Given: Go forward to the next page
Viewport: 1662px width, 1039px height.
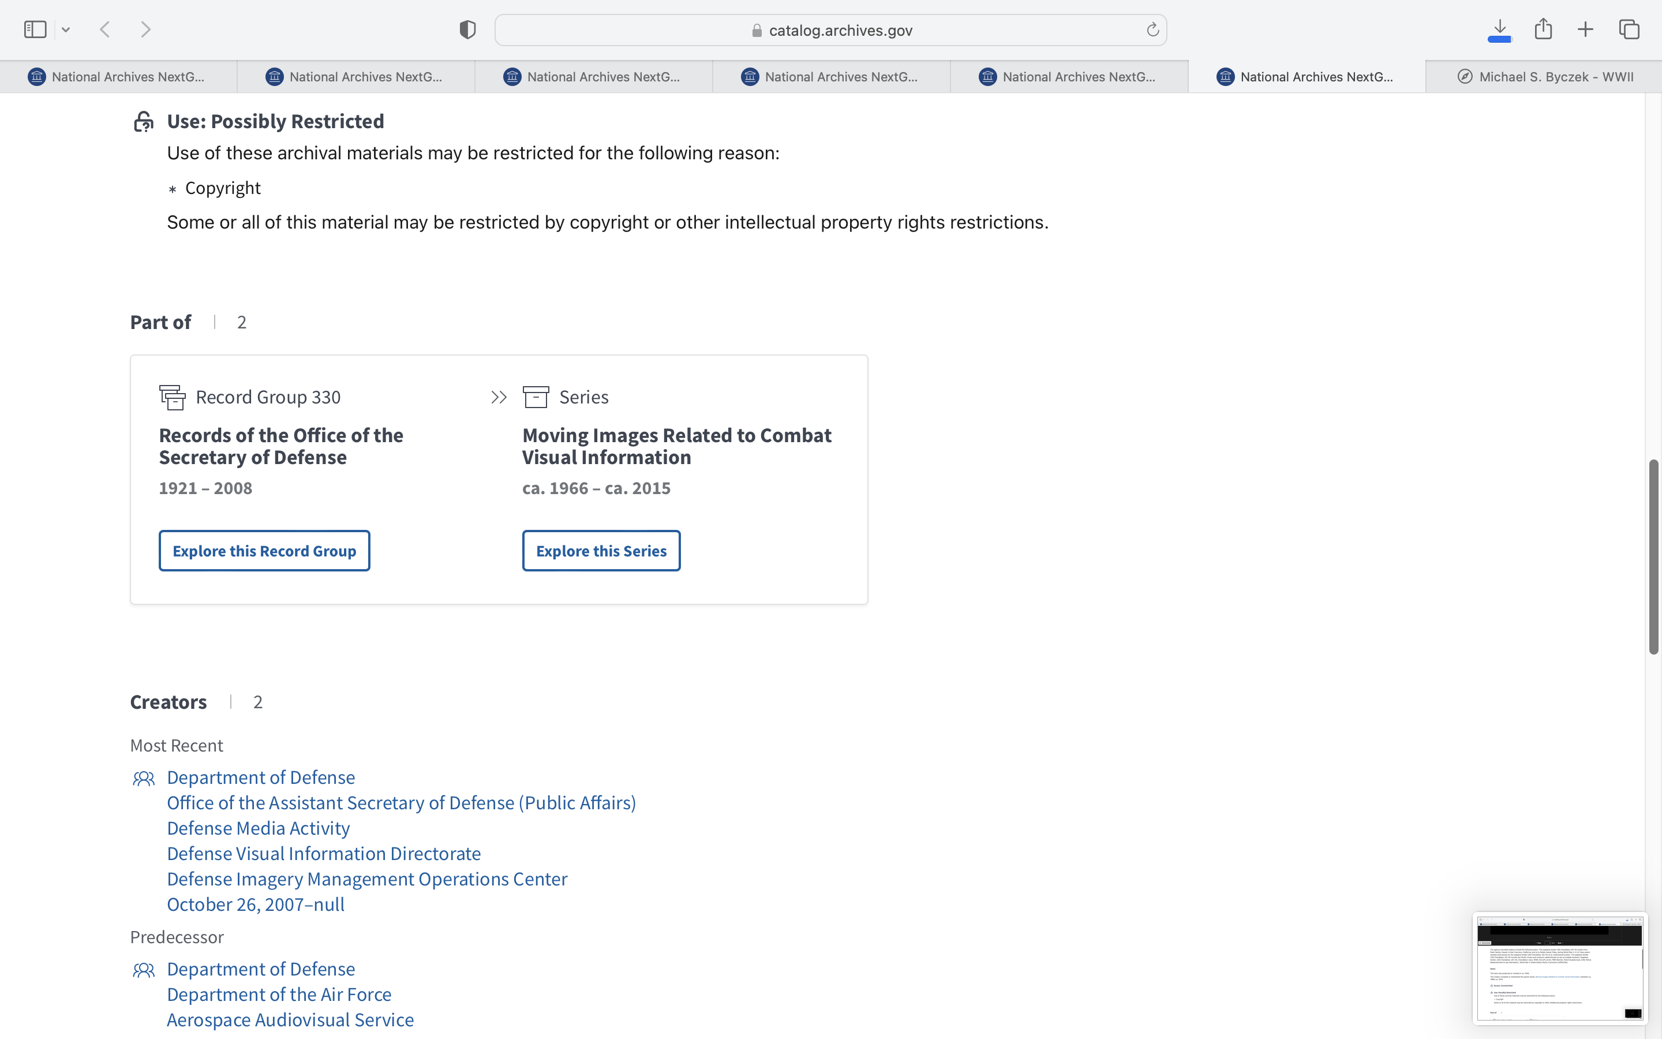Looking at the screenshot, I should pos(145,29).
